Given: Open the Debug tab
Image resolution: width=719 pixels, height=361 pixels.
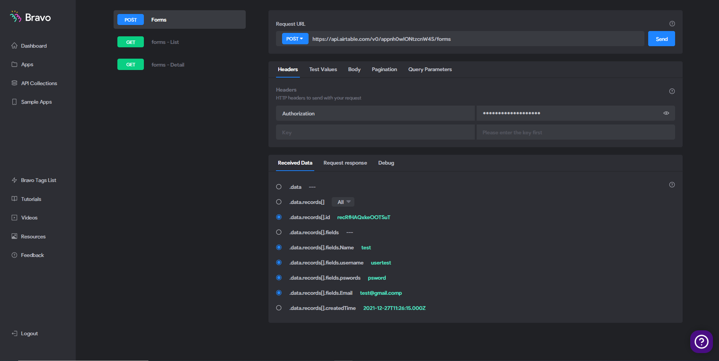Looking at the screenshot, I should (386, 163).
